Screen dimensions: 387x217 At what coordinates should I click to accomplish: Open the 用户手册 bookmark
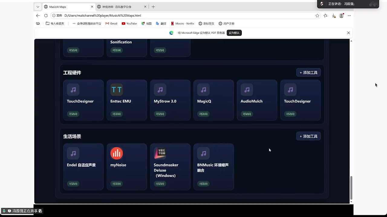226,24
